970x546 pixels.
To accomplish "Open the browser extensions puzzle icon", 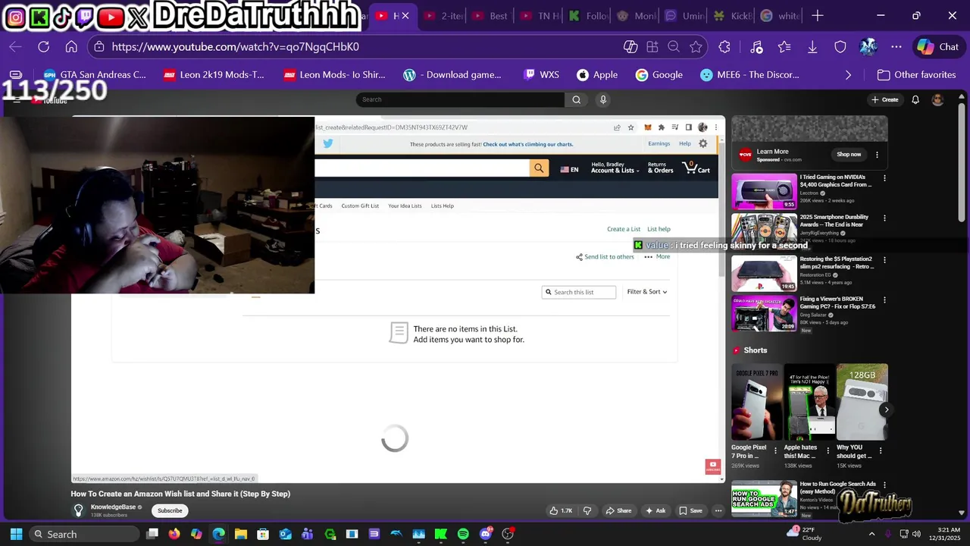I will point(724,47).
